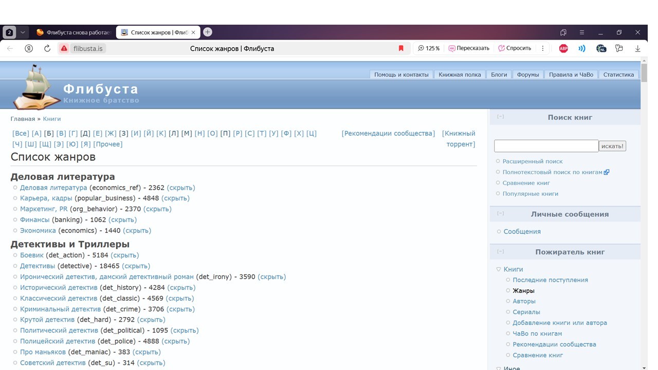Click the искать! search button
Viewport: 658px width, 370px height.
pos(612,146)
